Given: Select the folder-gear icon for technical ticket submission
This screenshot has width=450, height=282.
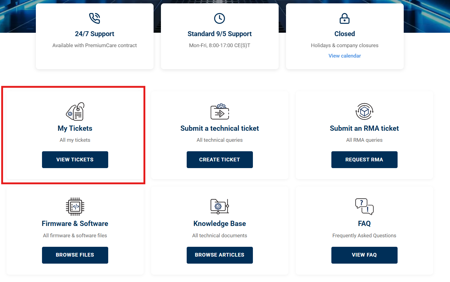Looking at the screenshot, I should click(x=219, y=111).
